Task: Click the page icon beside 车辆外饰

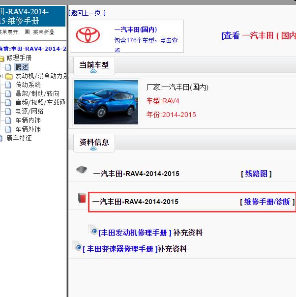Action: click(8, 129)
